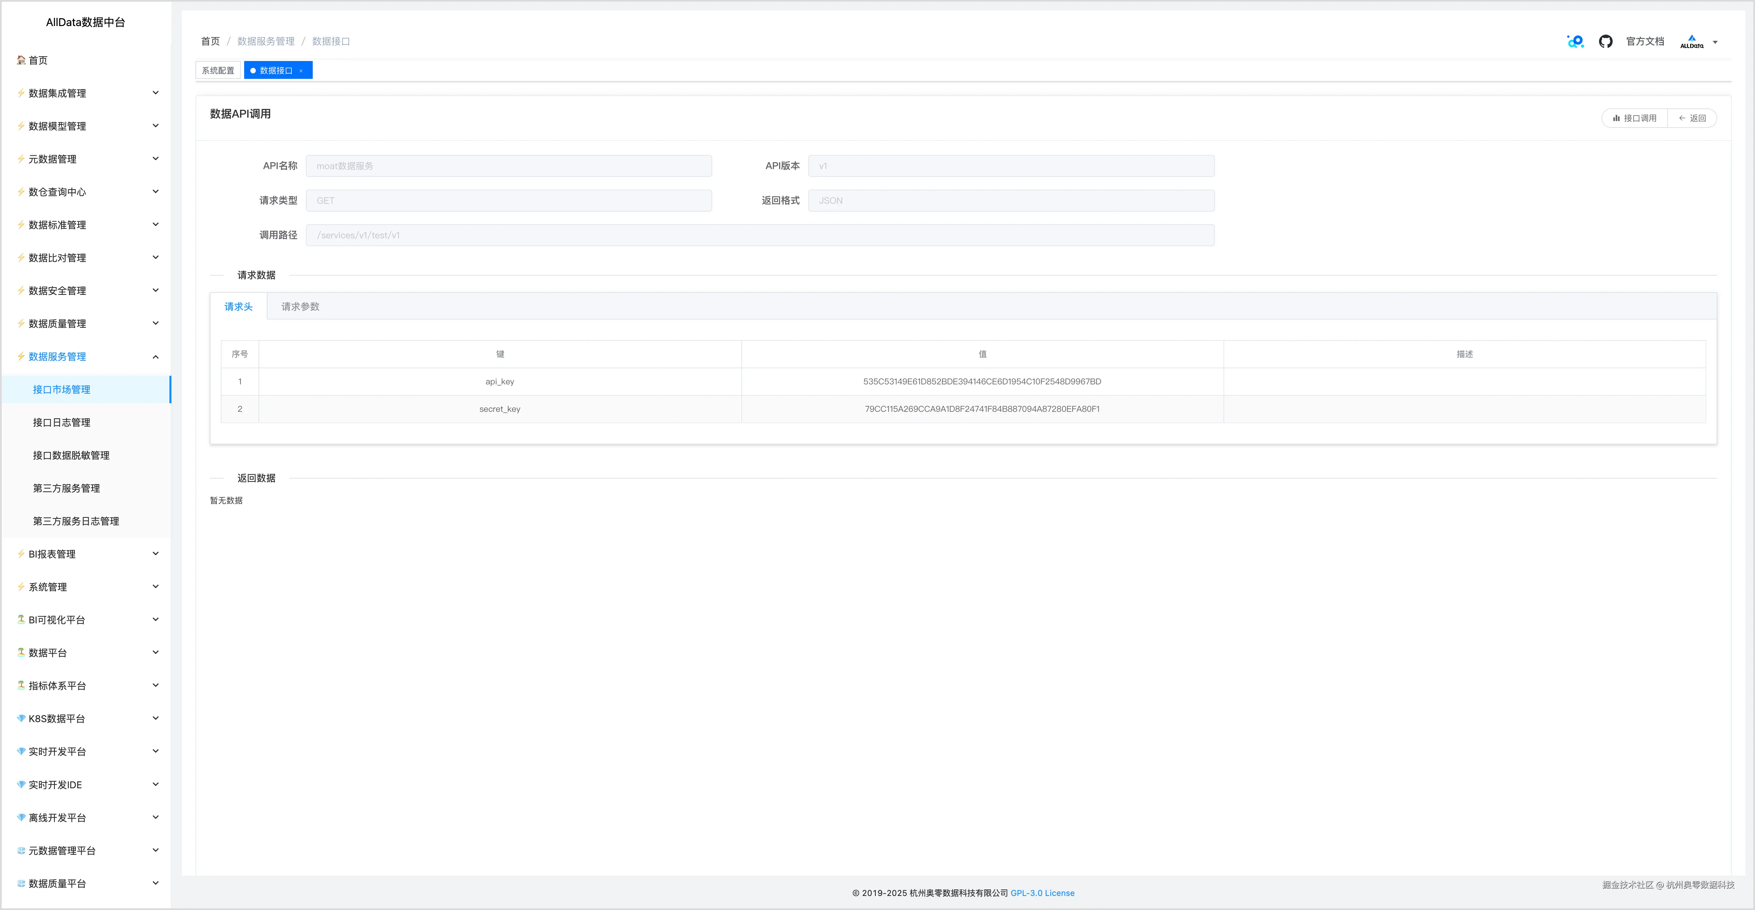This screenshot has height=910, width=1755.
Task: Click the 调用路径 input field
Action: coord(759,235)
